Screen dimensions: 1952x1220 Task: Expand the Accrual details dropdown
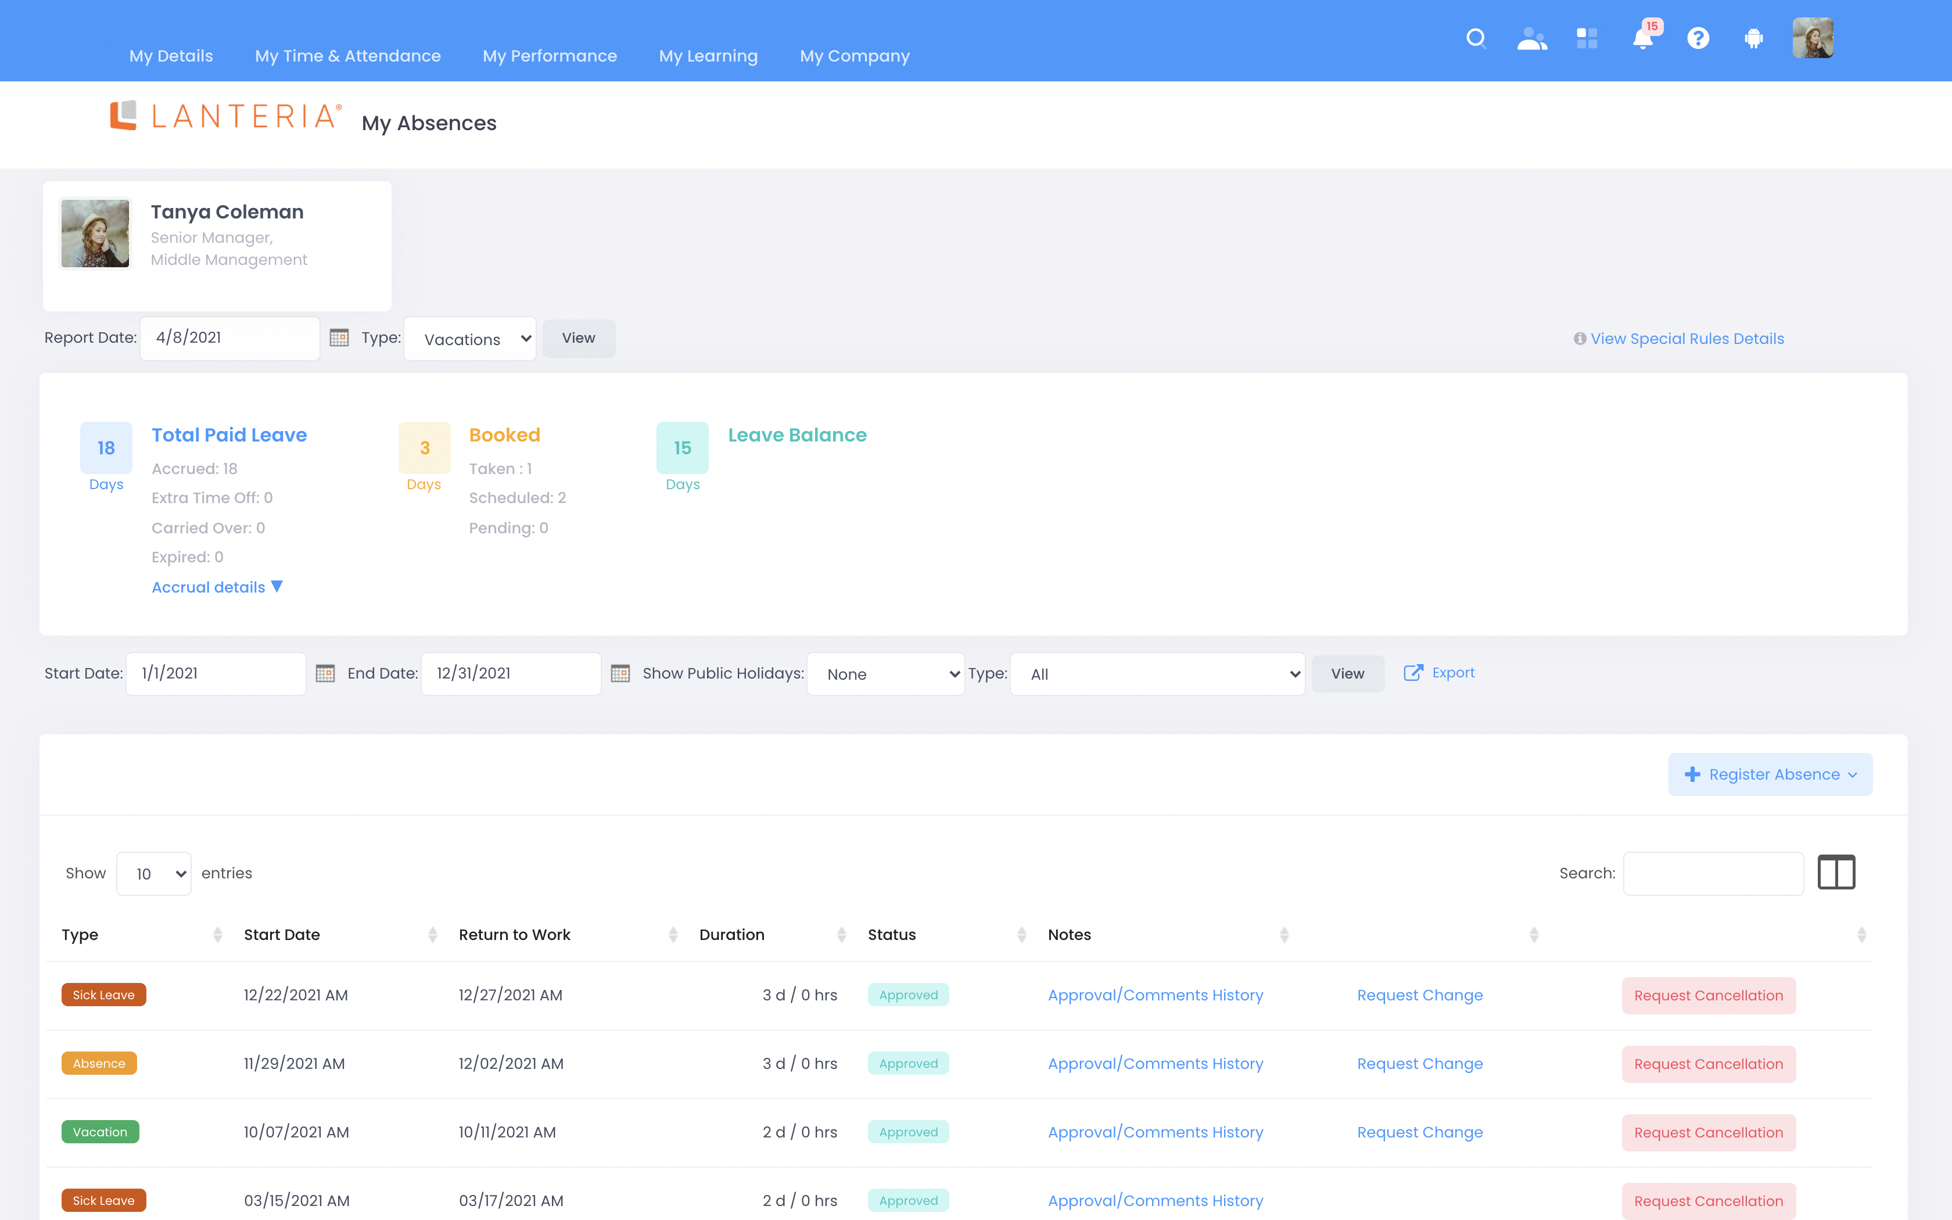coord(217,586)
